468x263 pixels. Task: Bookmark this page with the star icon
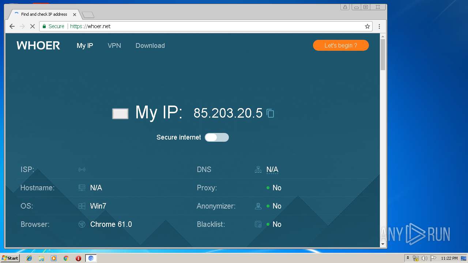367,26
